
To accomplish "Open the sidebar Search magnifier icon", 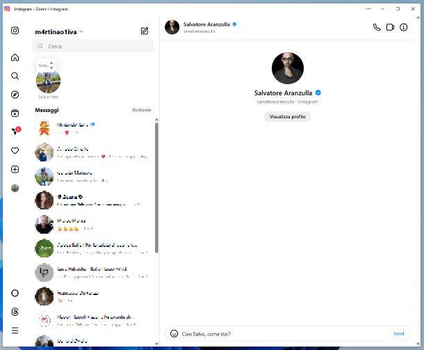I will coord(15,76).
